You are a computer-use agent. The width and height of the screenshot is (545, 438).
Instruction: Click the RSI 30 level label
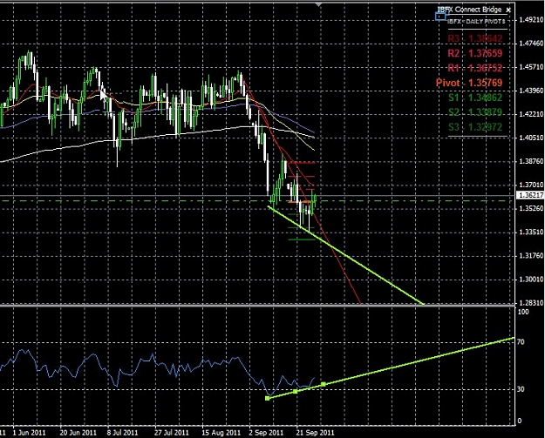click(521, 389)
